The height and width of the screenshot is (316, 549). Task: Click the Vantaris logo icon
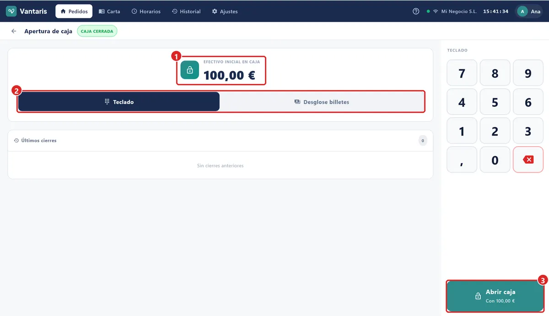(11, 11)
